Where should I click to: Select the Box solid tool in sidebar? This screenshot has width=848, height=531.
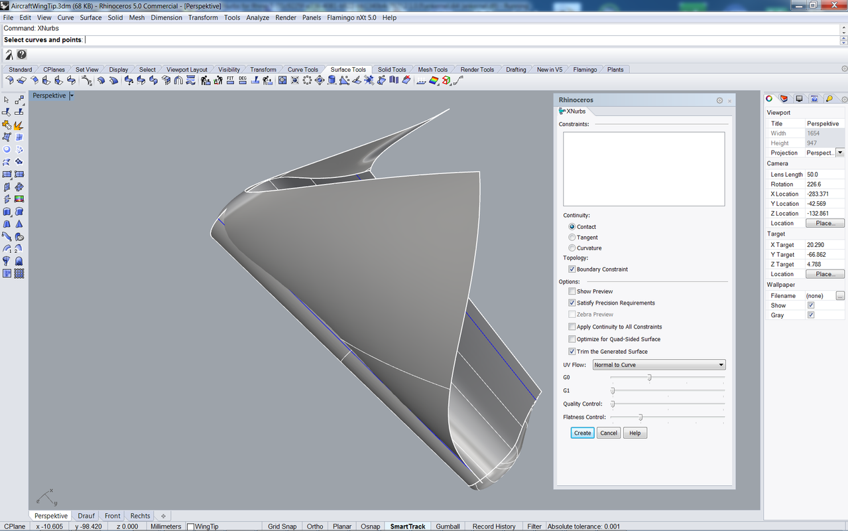tap(7, 212)
